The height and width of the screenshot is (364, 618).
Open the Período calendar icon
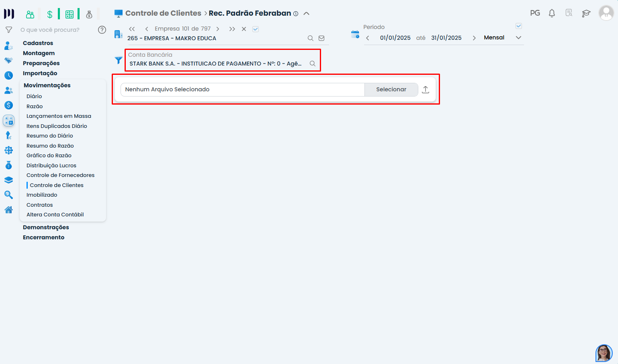pos(355,34)
